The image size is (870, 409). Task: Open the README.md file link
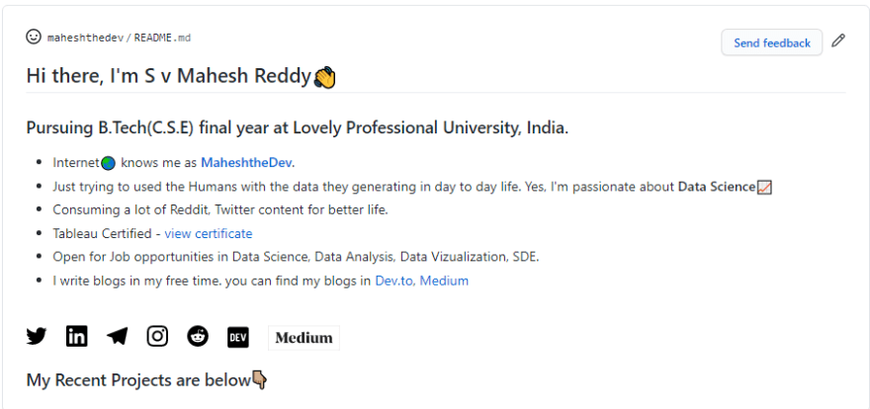tap(162, 38)
